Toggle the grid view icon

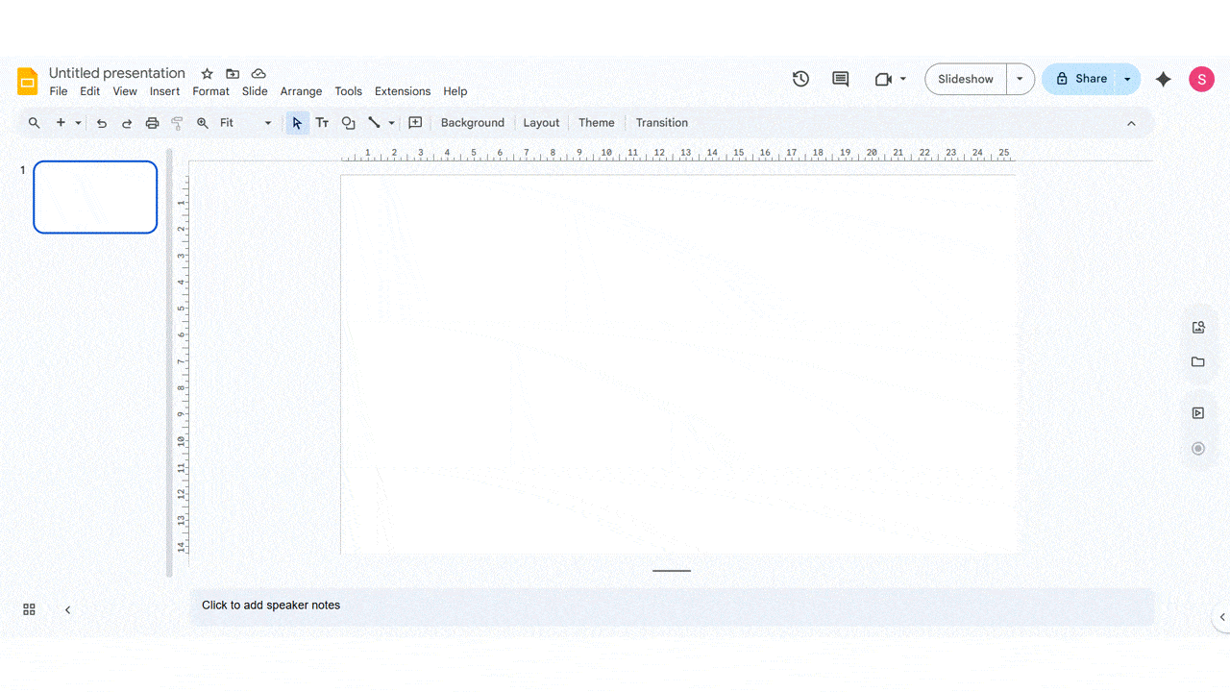click(x=29, y=609)
